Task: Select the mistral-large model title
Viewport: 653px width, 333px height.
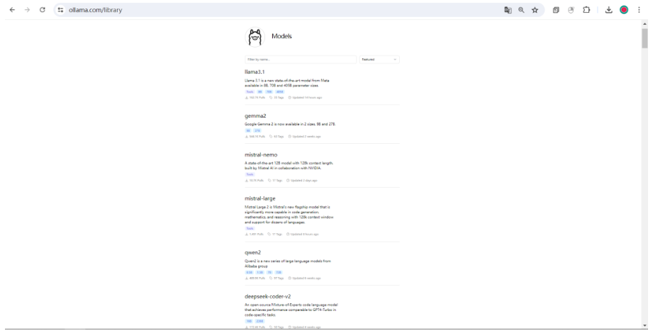Action: tap(260, 198)
